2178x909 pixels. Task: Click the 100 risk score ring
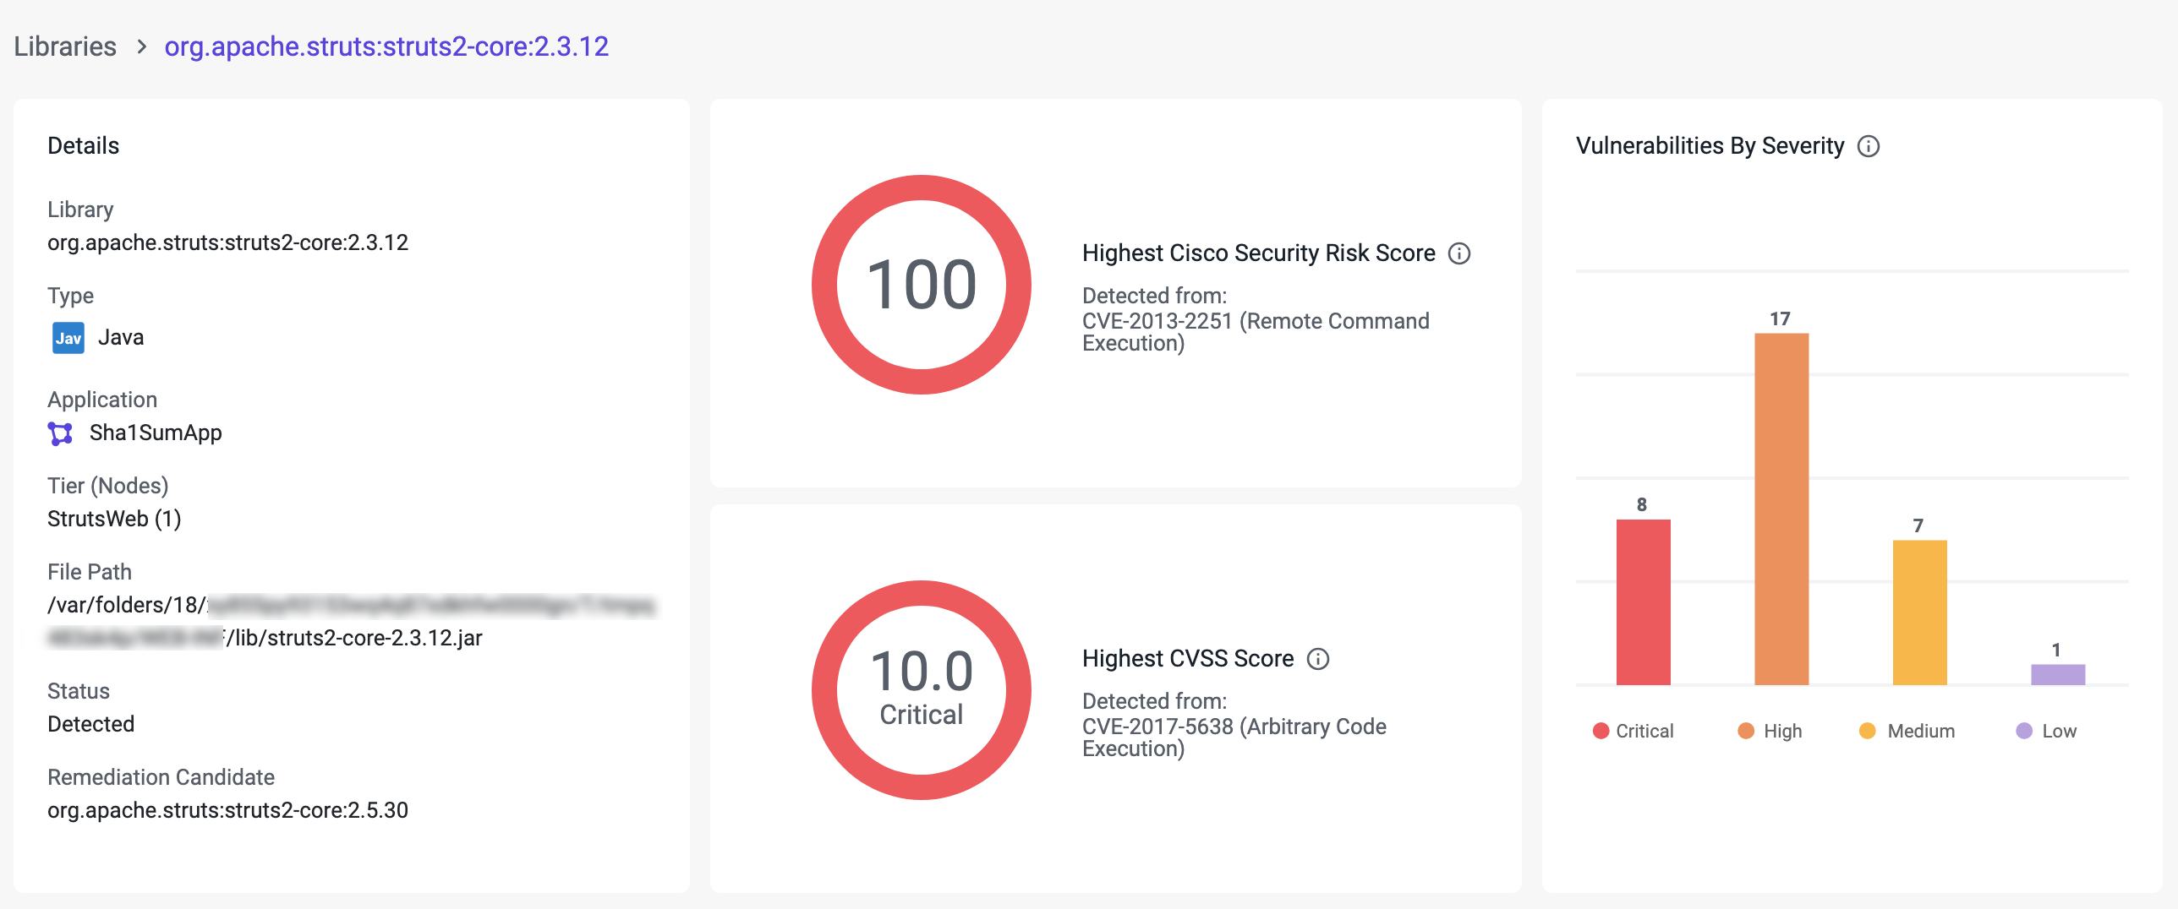(x=922, y=285)
